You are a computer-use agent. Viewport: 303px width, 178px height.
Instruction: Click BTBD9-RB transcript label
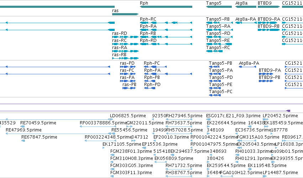268,26
